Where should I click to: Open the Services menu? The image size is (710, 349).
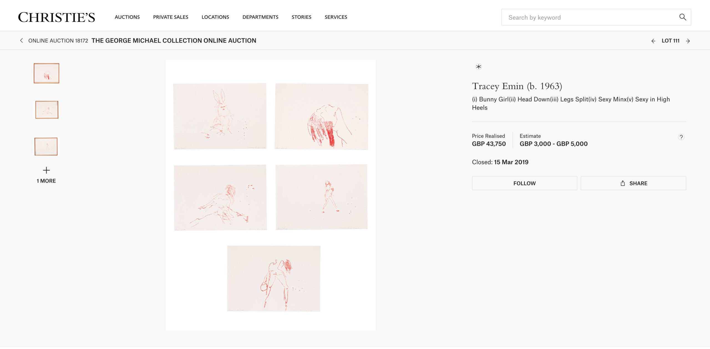(336, 17)
